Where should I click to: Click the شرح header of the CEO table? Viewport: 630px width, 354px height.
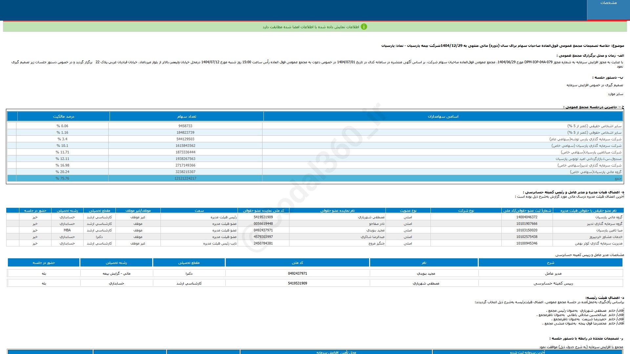550,263
